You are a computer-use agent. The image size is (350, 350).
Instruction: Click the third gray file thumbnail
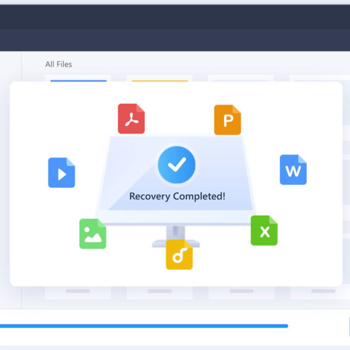coord(241,79)
